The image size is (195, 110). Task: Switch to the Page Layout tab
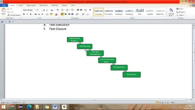click(31, 5)
